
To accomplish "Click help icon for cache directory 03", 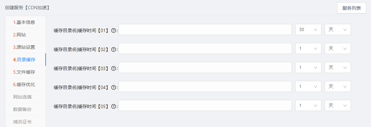I will (113, 68).
